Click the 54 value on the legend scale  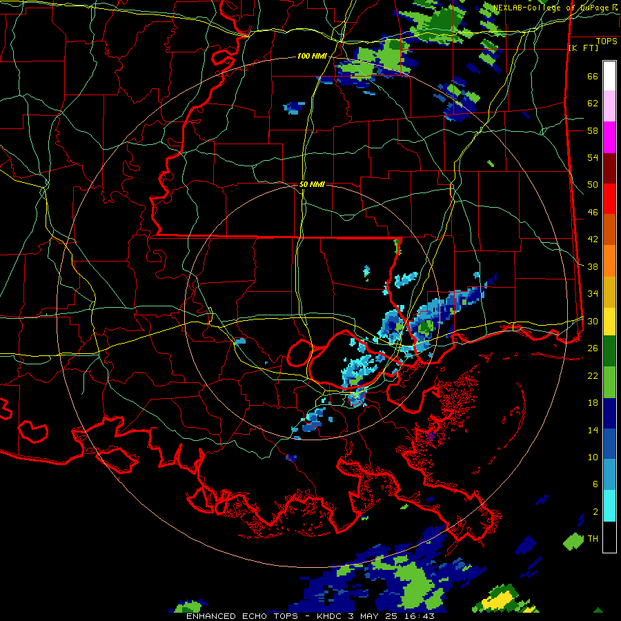pyautogui.click(x=593, y=157)
